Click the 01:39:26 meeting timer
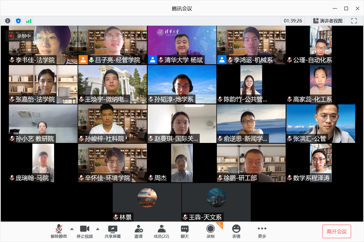 pos(293,21)
